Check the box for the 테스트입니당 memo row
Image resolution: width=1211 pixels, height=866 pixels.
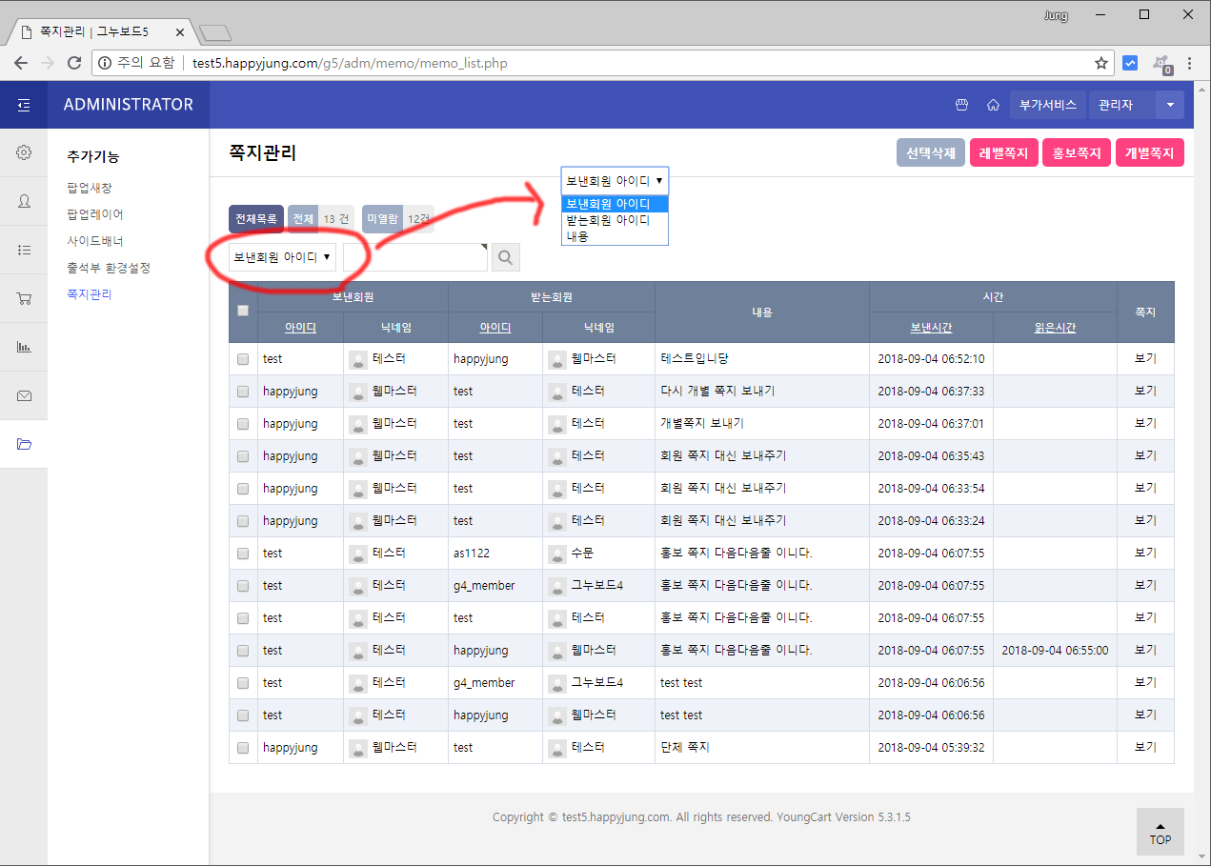[243, 359]
